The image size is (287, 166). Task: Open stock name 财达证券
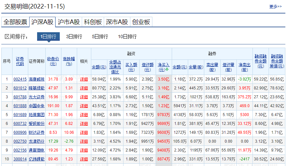[36, 132]
